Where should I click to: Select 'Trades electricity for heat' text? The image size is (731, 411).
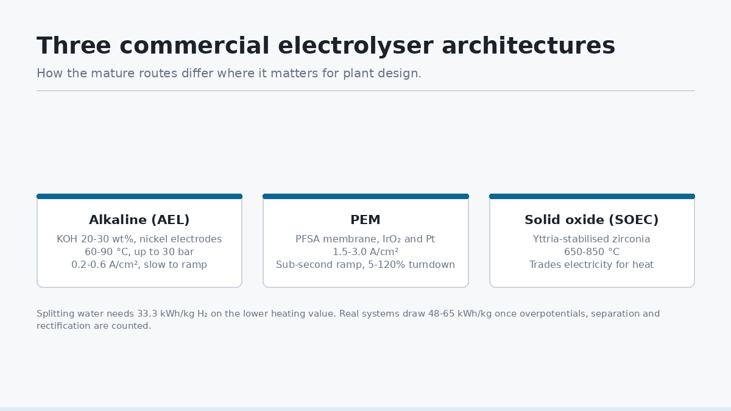(592, 265)
